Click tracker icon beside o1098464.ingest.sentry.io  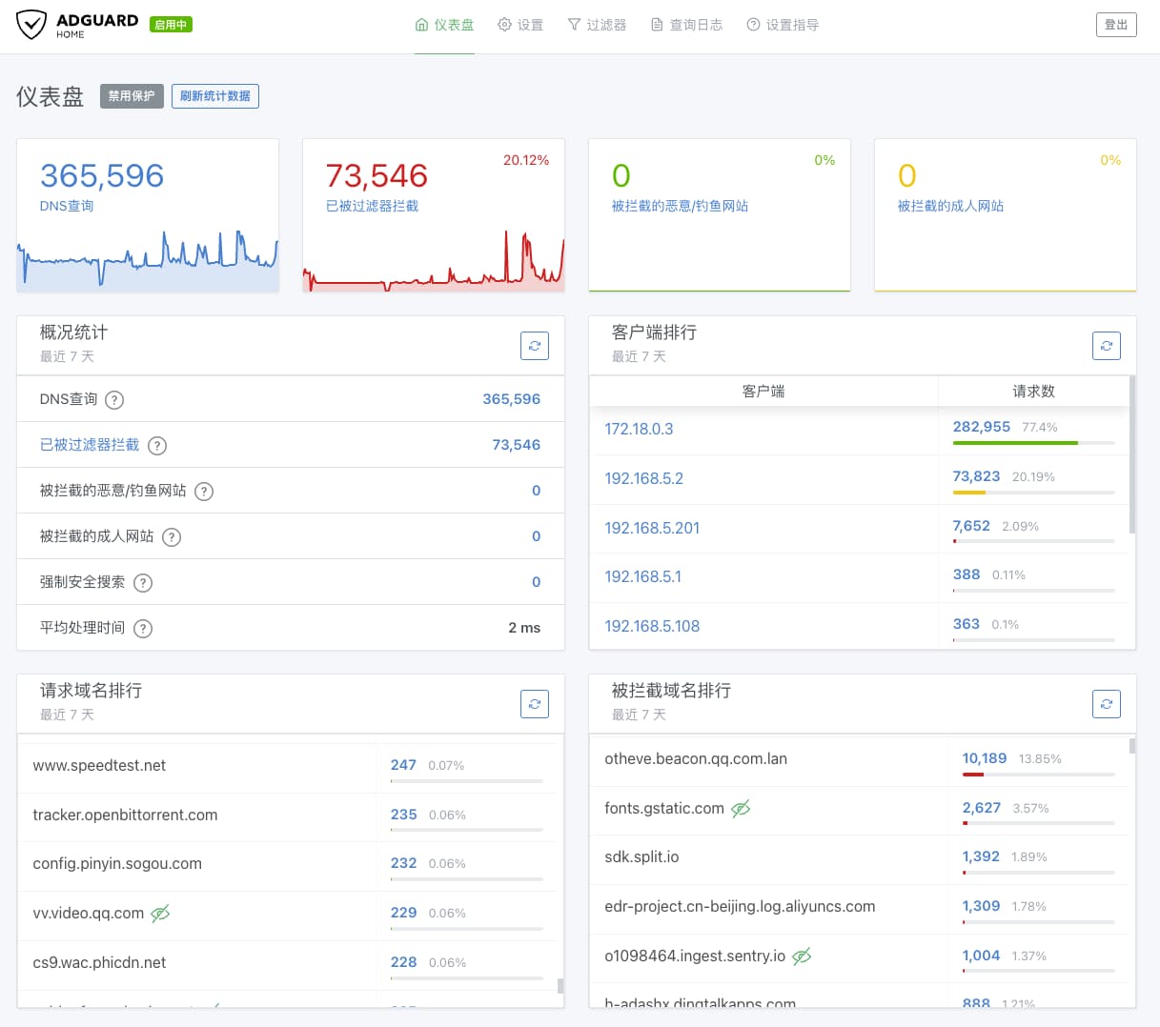coord(802,957)
